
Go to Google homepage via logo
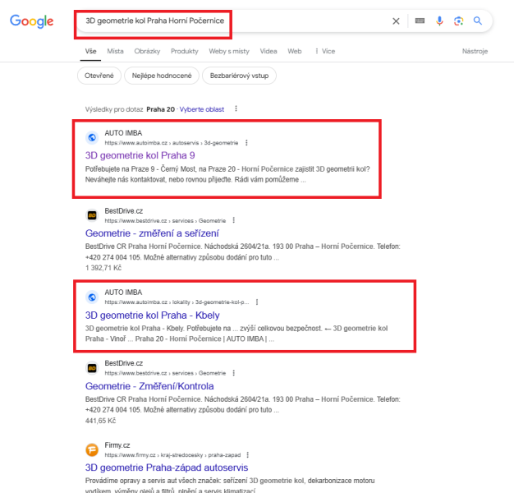click(x=32, y=21)
